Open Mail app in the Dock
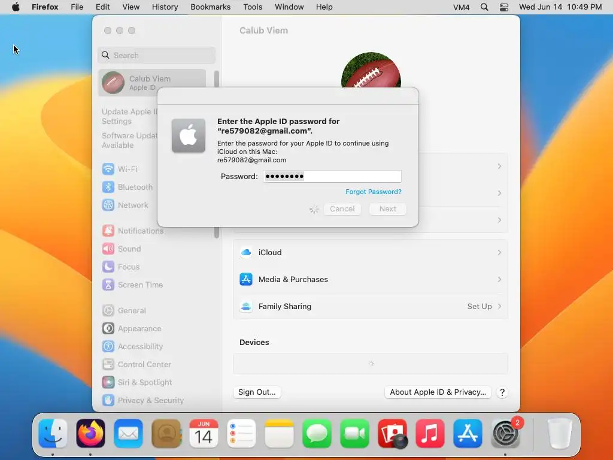 [x=128, y=434]
